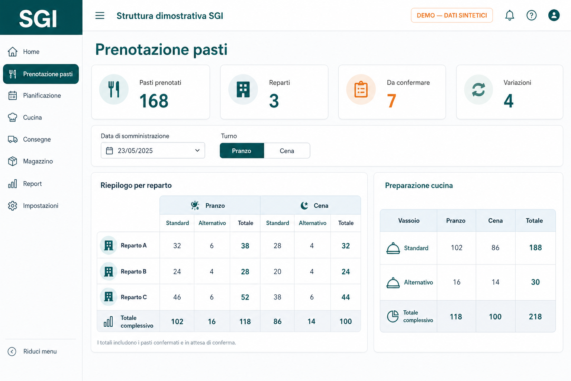Open the notifications bell
571x381 pixels.
(510, 15)
